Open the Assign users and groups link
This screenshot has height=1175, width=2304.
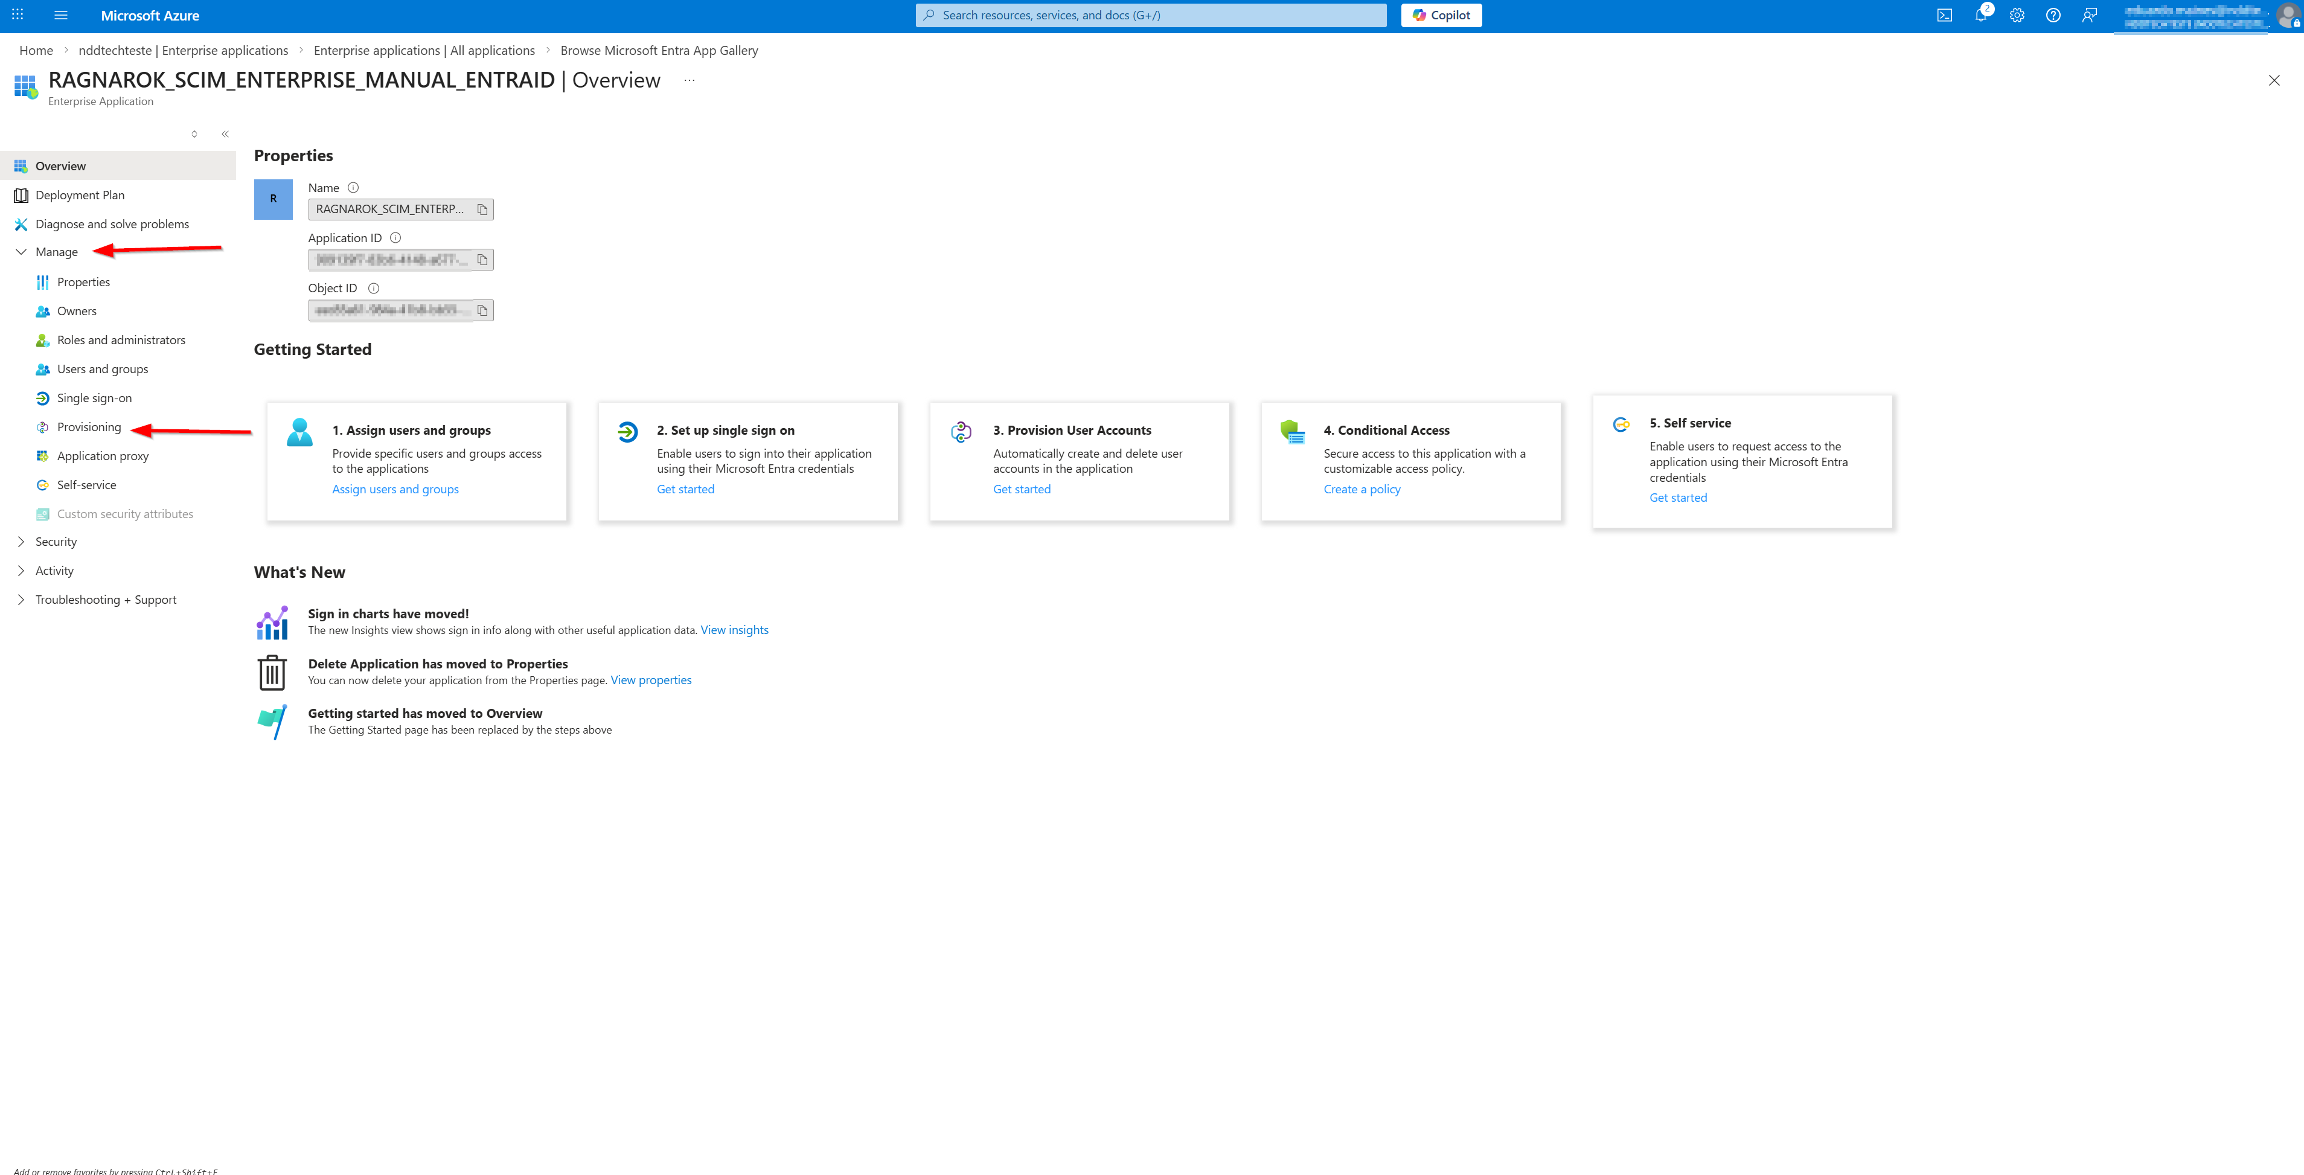pyautogui.click(x=394, y=488)
